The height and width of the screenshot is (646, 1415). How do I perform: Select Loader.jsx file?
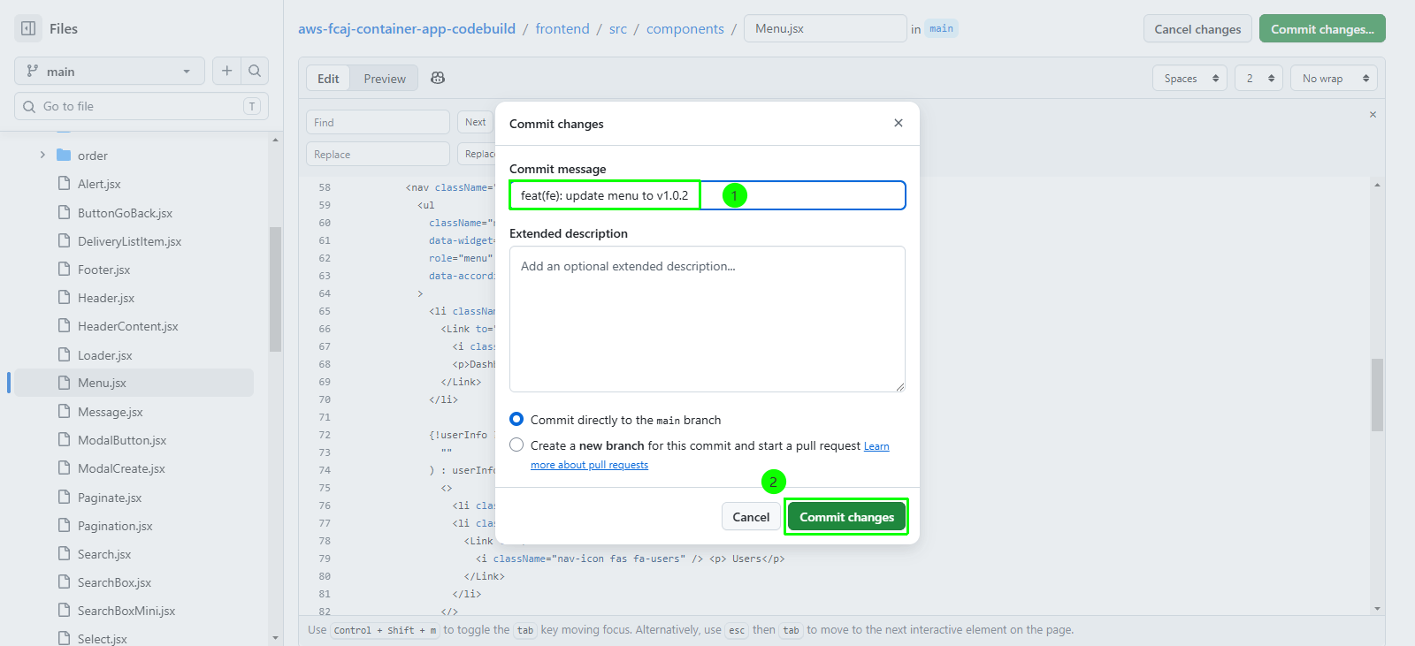click(104, 355)
